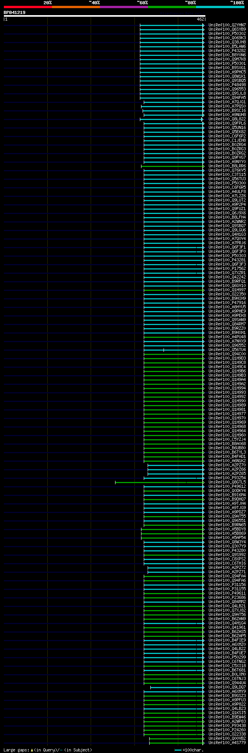248x753 pixels.
Task: Select the UniRef100_A7Q0V4 label
Action: tap(227, 238)
